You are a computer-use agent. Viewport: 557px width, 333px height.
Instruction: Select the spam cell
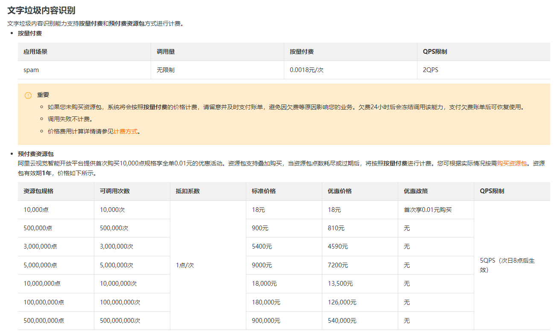pos(85,70)
